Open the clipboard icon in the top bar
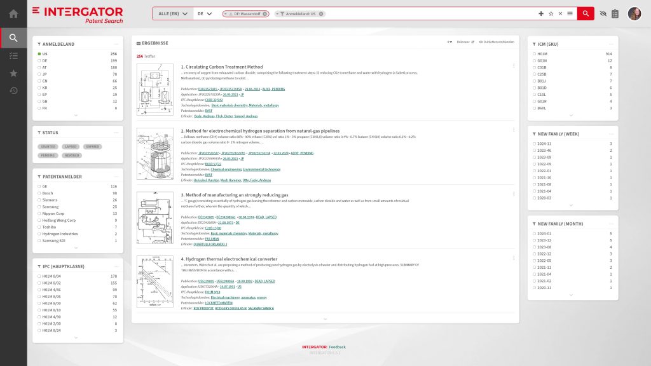The image size is (651, 366). [615, 13]
